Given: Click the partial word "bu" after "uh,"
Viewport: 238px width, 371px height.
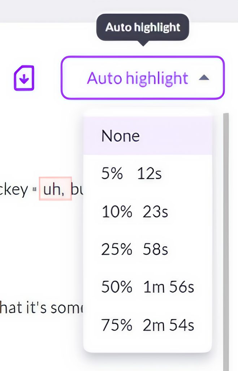Looking at the screenshot, I should coord(77,189).
